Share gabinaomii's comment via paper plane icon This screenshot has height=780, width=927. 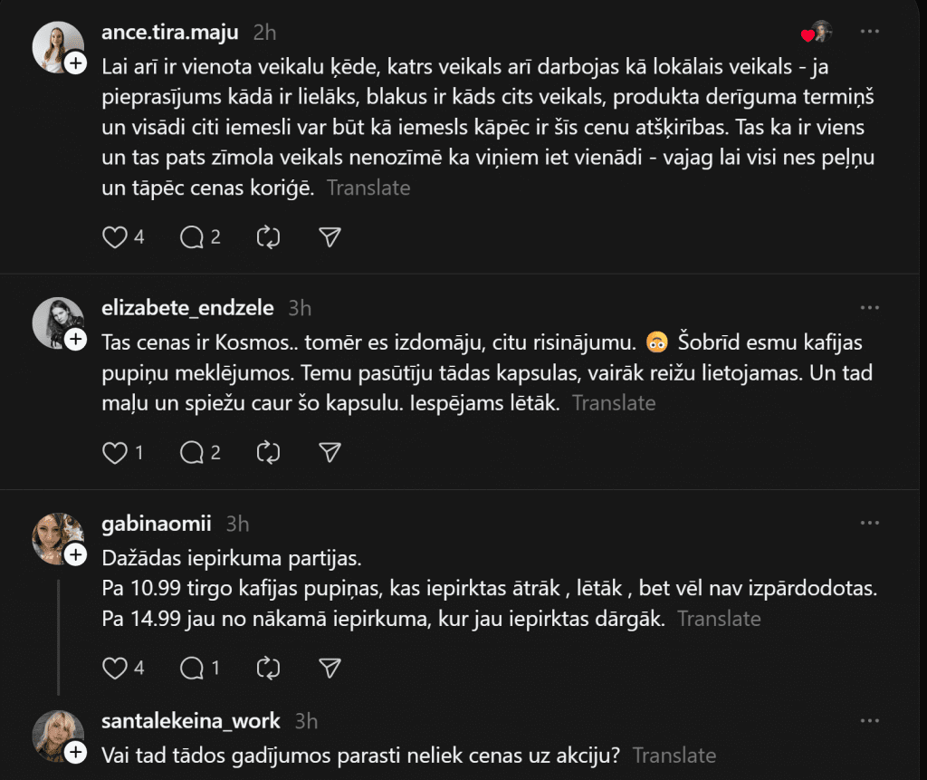click(x=330, y=669)
